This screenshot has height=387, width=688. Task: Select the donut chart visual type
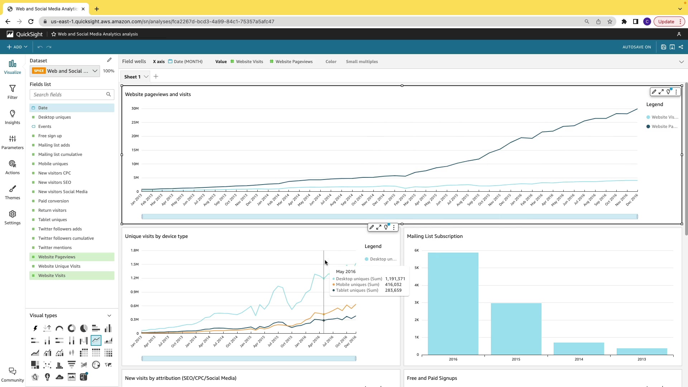(72, 328)
